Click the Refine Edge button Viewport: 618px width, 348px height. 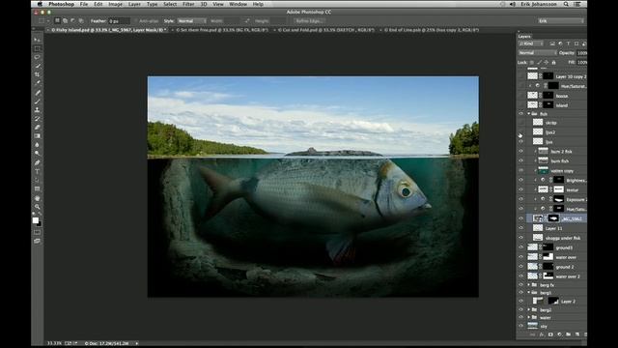pos(309,21)
